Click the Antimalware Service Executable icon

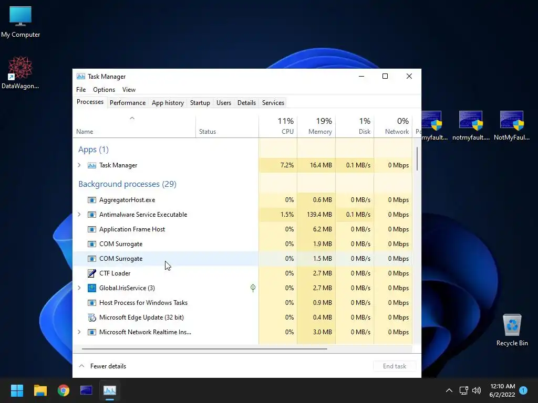(x=91, y=215)
